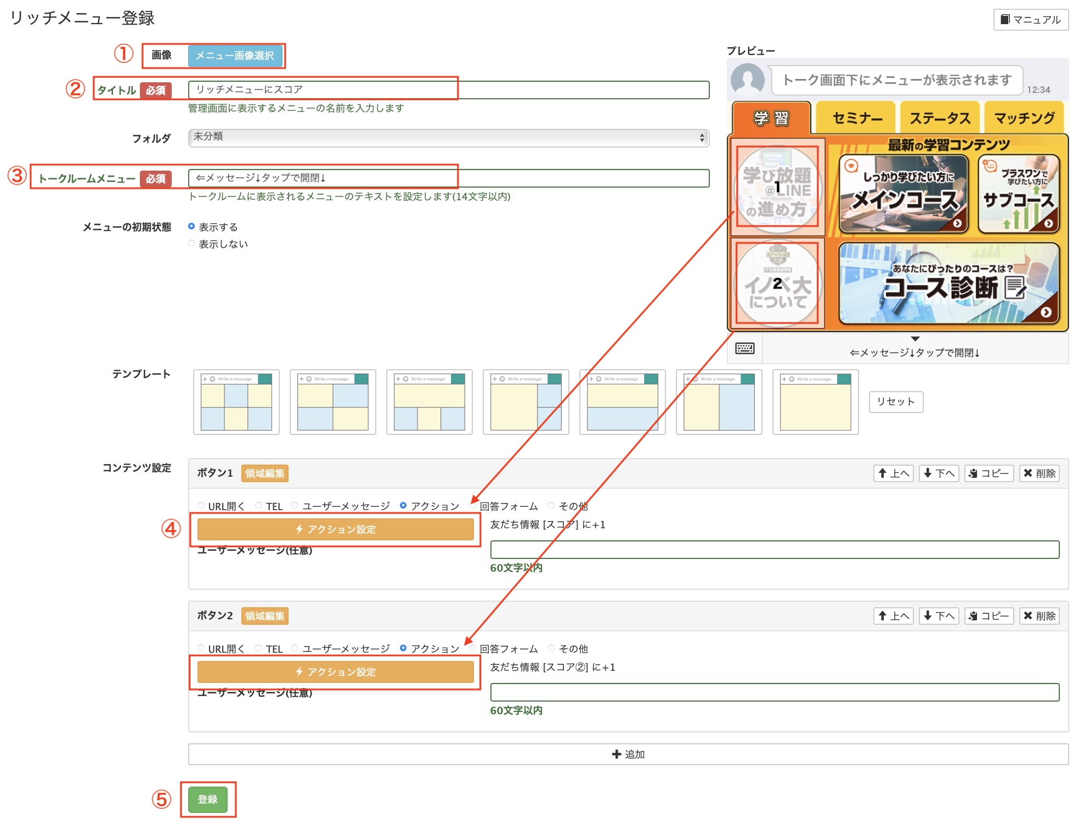Delete ボタン2 with 削除 button
Image resolution: width=1073 pixels, height=825 pixels.
point(1039,615)
